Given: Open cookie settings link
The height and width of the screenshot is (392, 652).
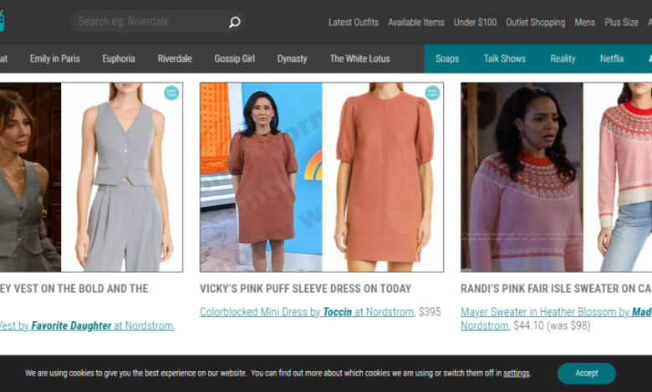Looking at the screenshot, I should [x=517, y=374].
